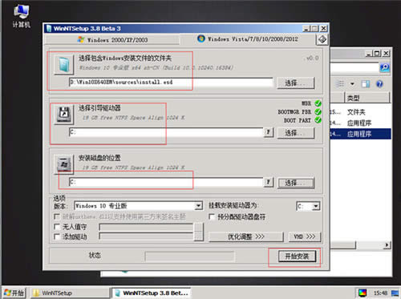This screenshot has height=299, width=401.
Task: Open the 优化调整 tweaks button
Action: (245, 236)
